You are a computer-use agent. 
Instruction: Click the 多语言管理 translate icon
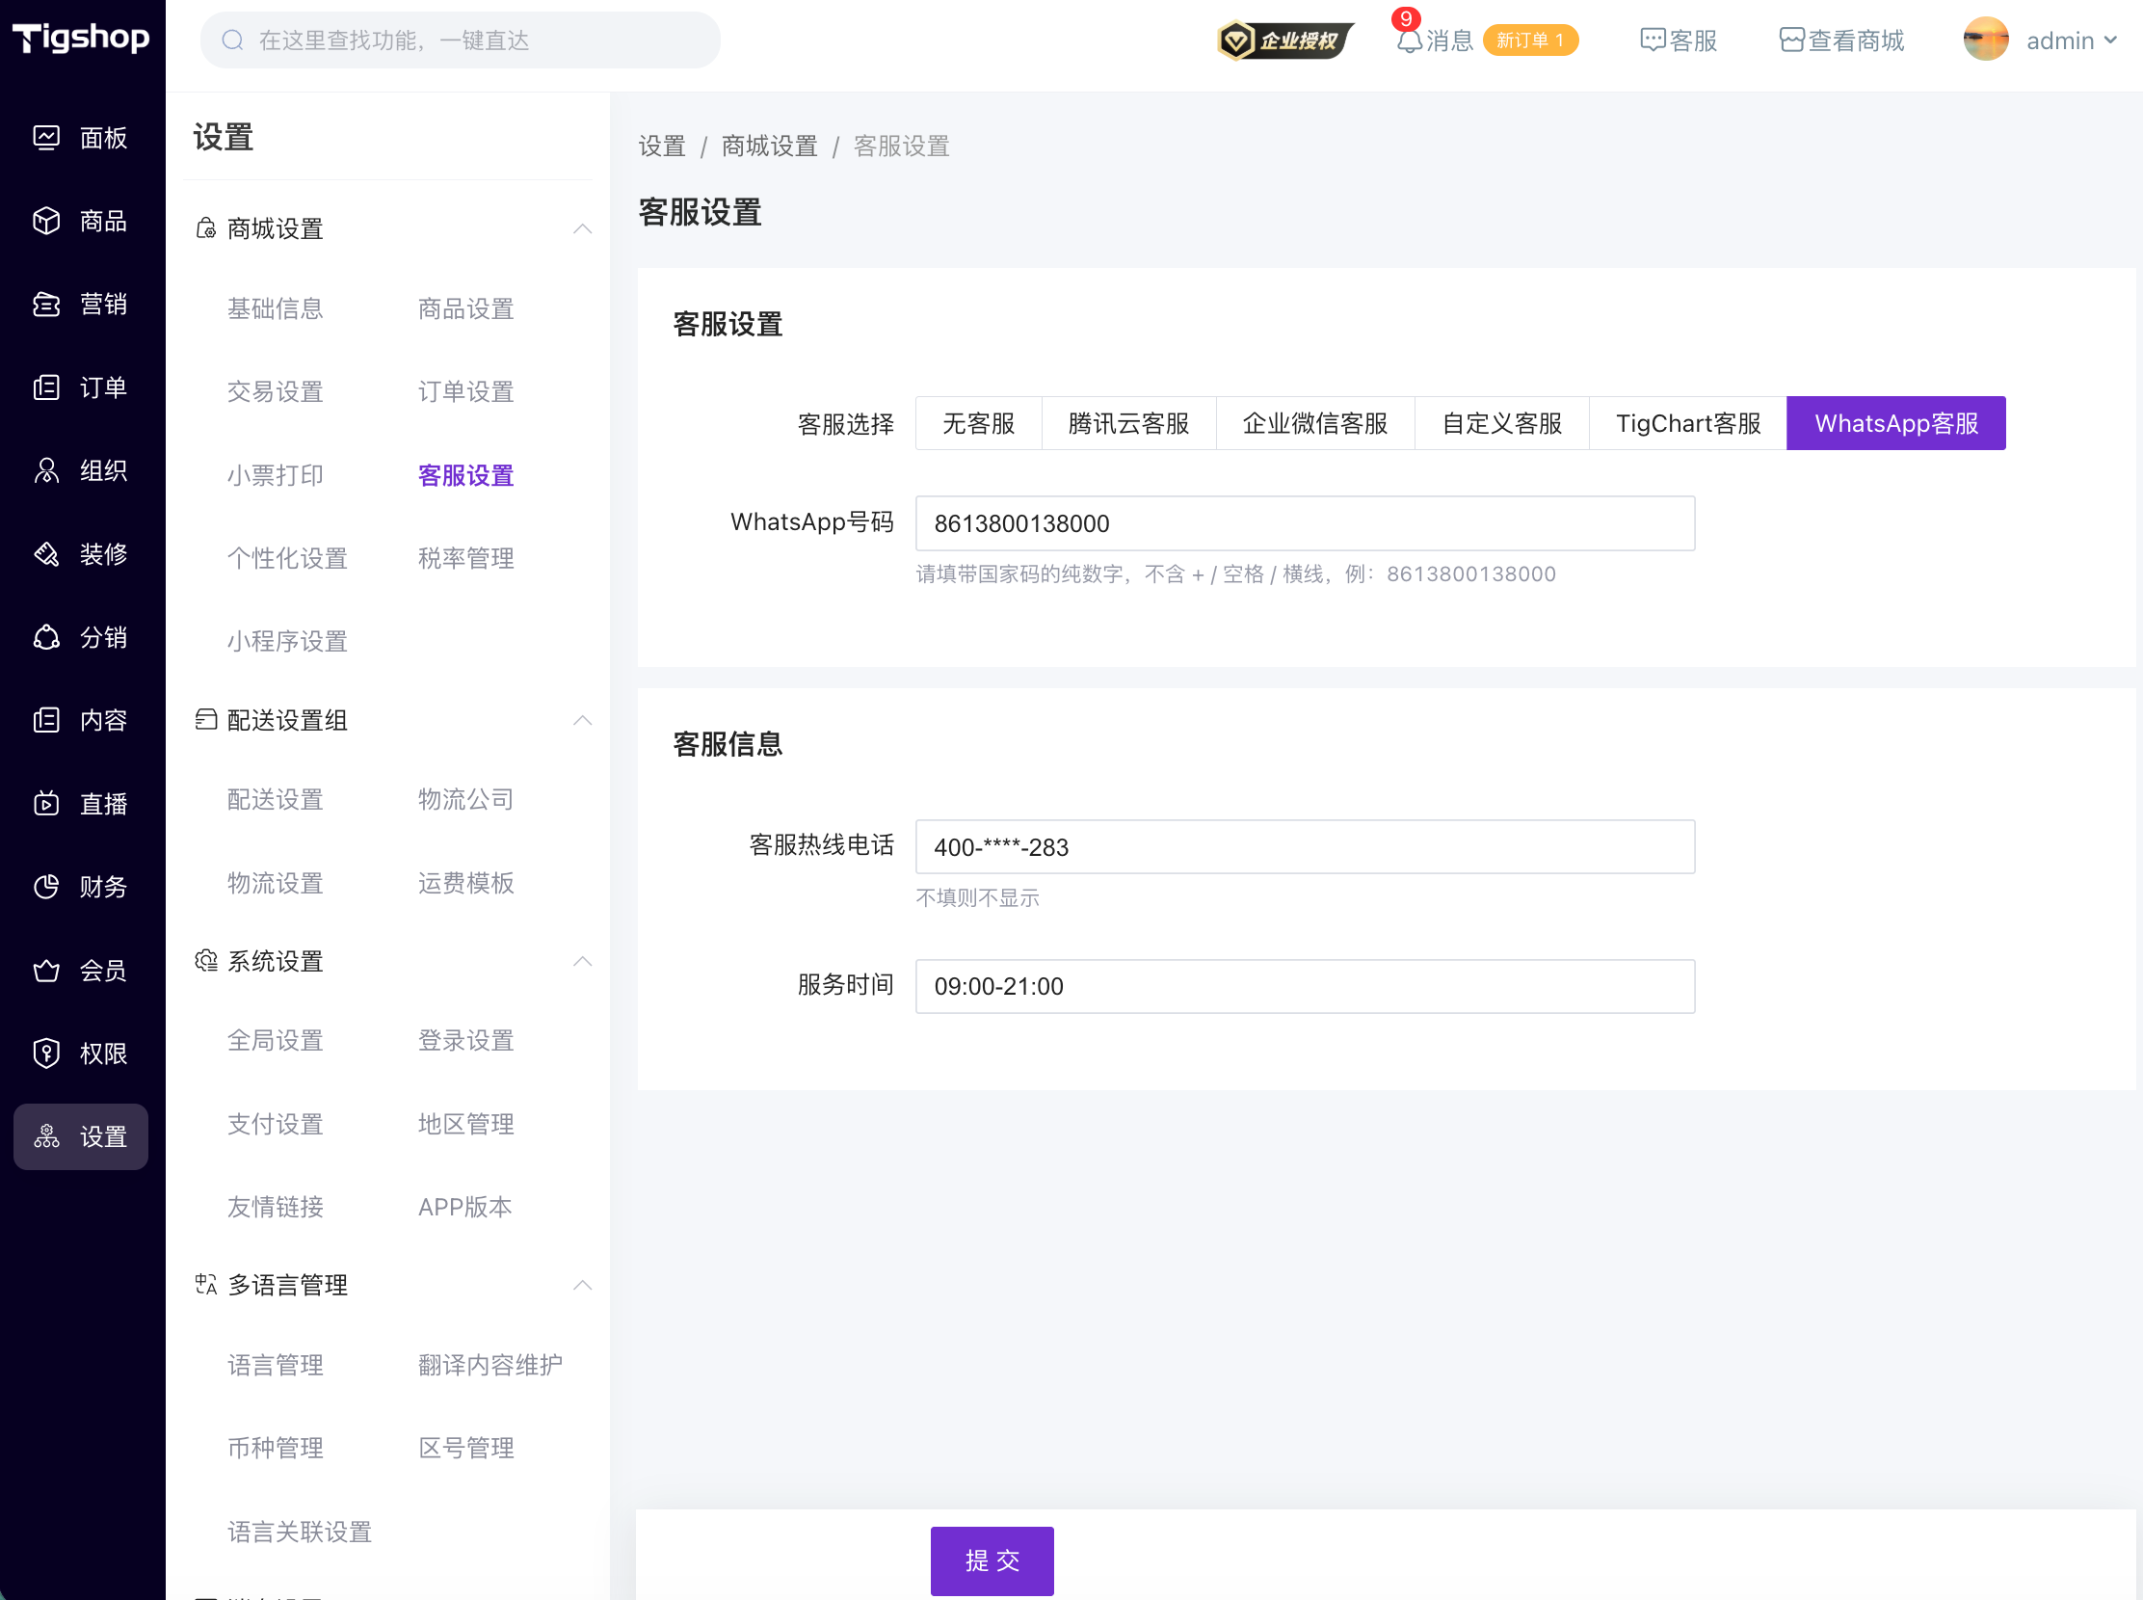pos(205,1285)
